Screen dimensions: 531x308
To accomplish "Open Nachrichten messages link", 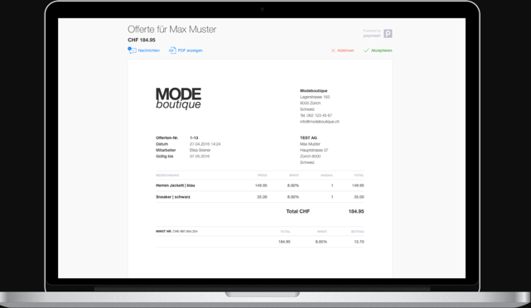I will click(x=148, y=51).
